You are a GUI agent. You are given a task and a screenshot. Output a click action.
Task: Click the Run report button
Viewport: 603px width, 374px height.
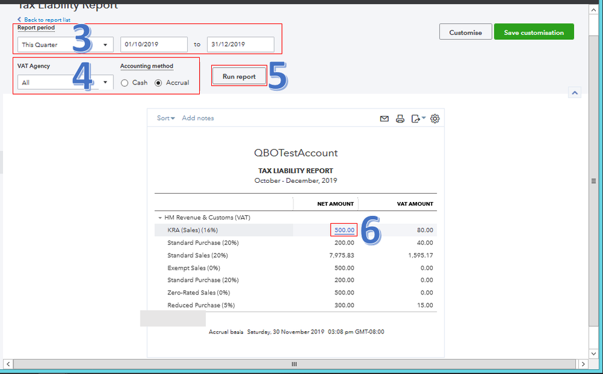click(239, 76)
